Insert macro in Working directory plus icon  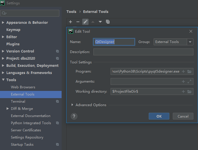183,91
